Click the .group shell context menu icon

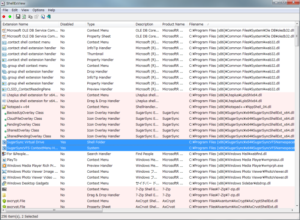click(4, 66)
